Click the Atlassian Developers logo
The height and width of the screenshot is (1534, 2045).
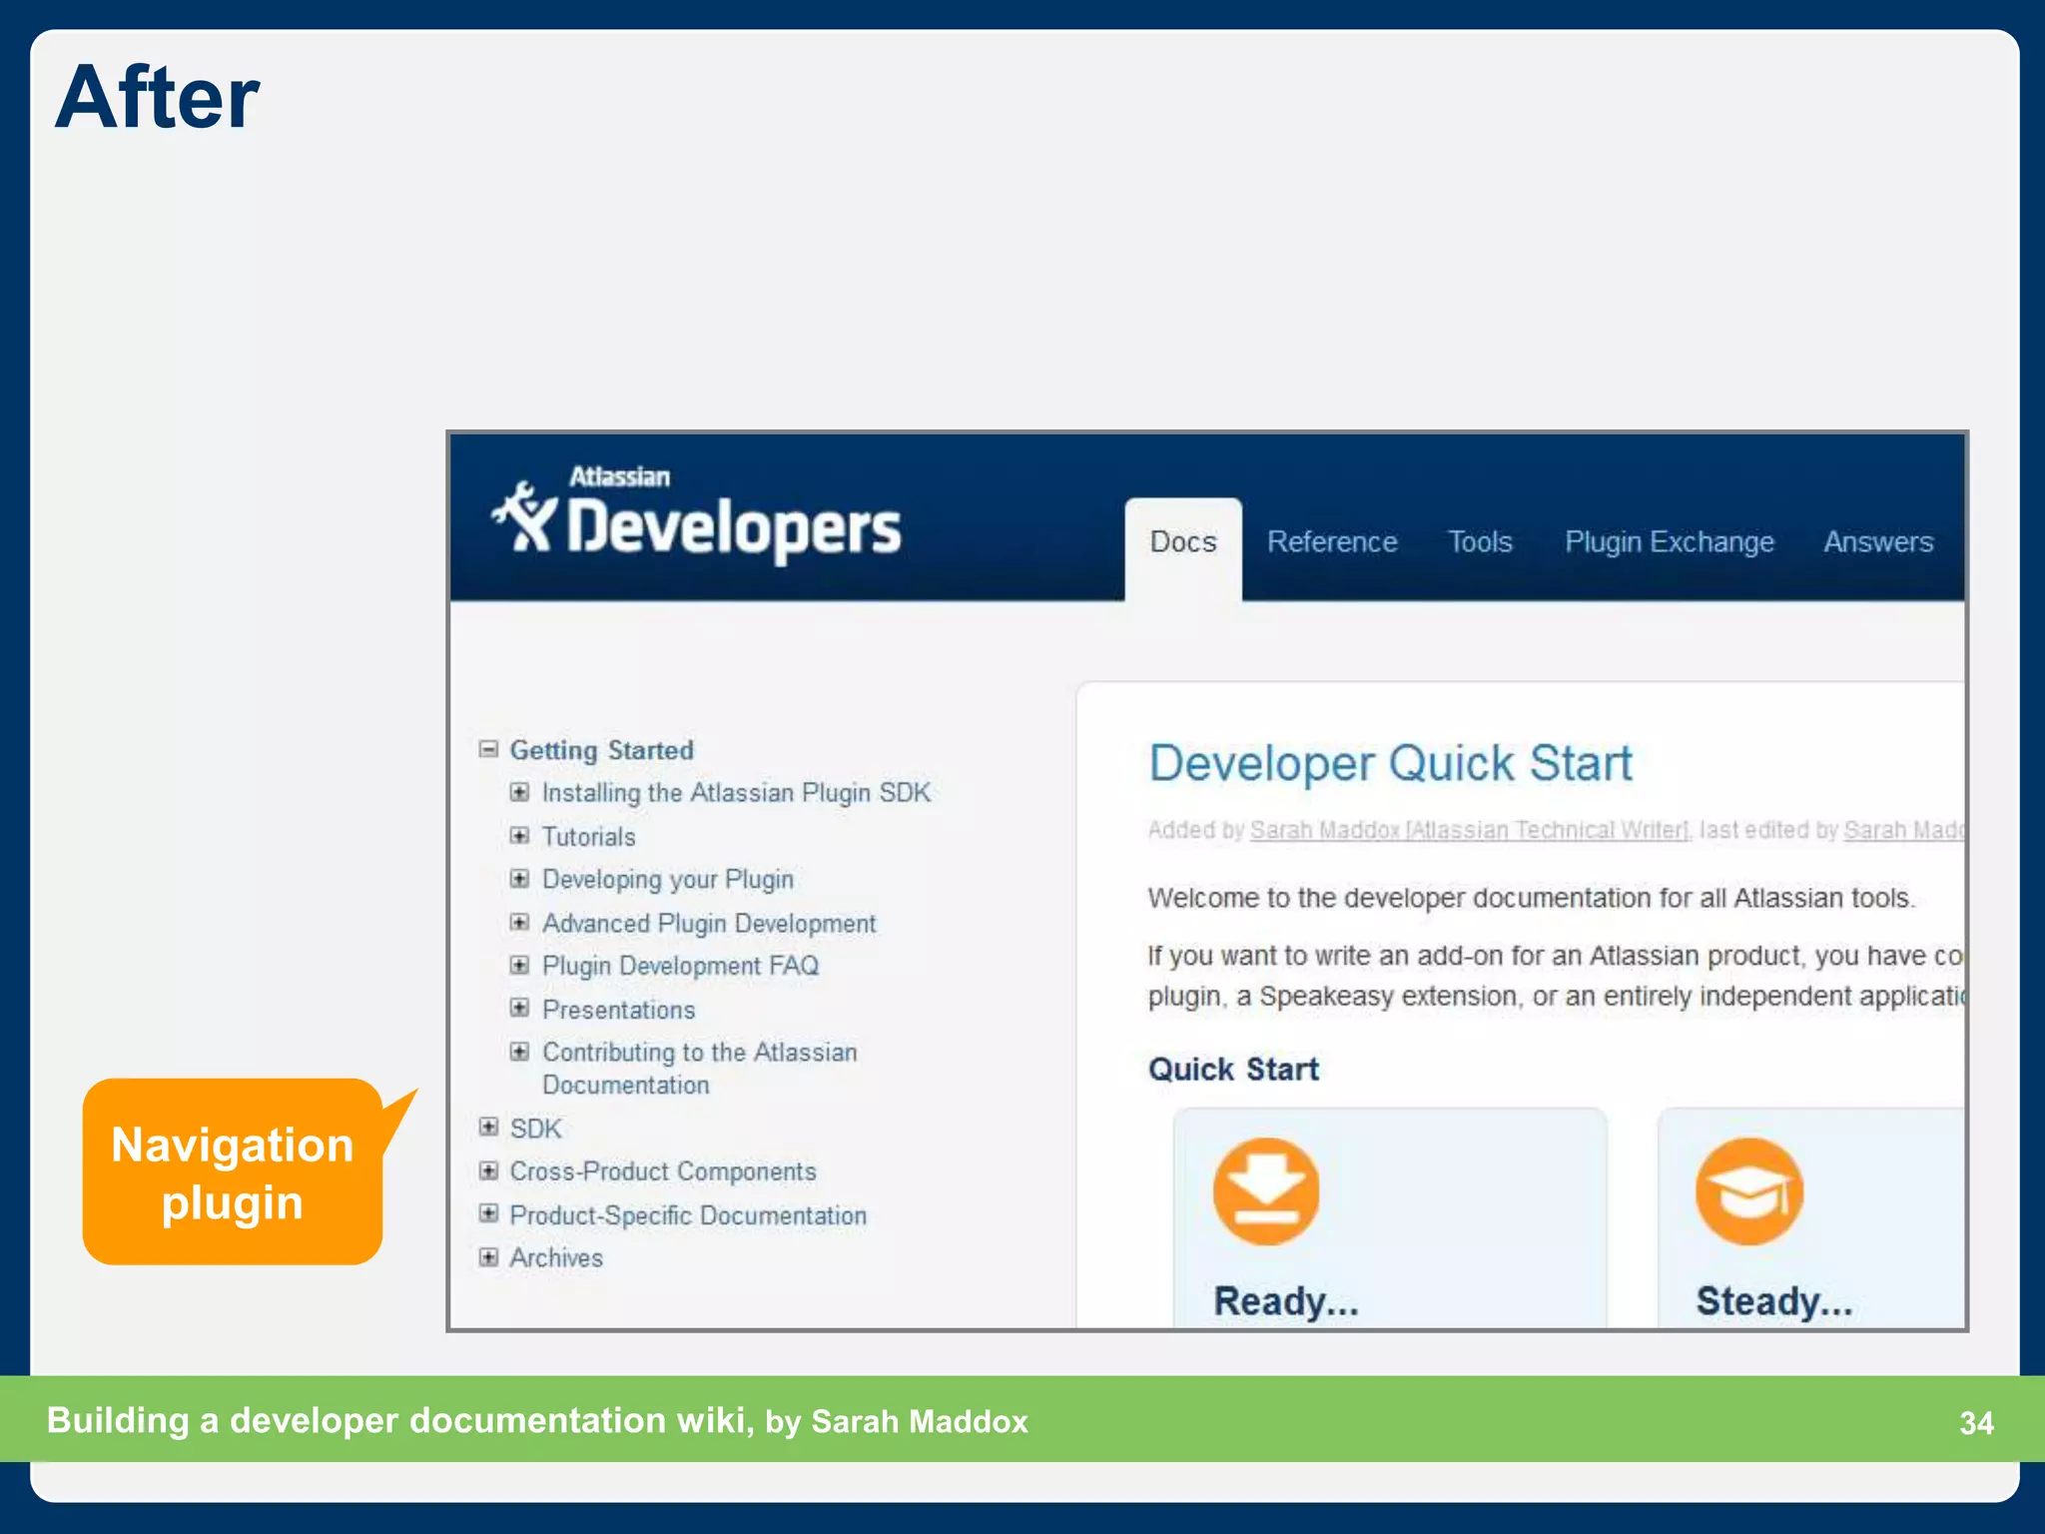tap(696, 515)
